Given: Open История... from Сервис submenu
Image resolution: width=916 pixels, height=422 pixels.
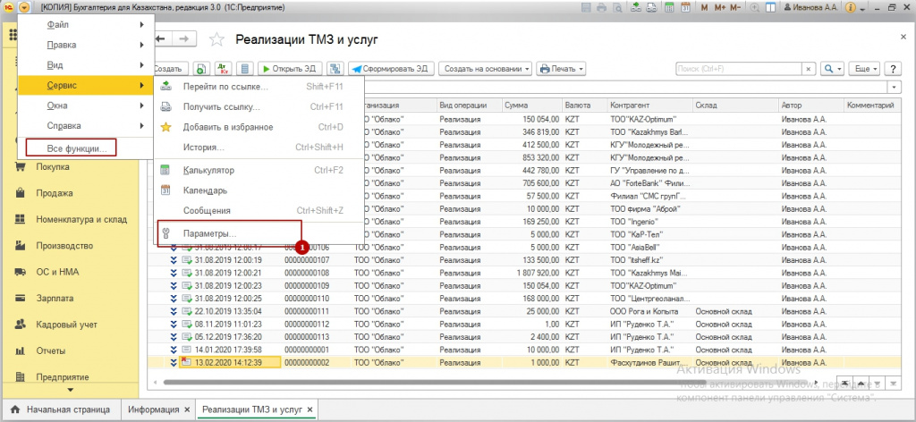Looking at the screenshot, I should [x=259, y=148].
